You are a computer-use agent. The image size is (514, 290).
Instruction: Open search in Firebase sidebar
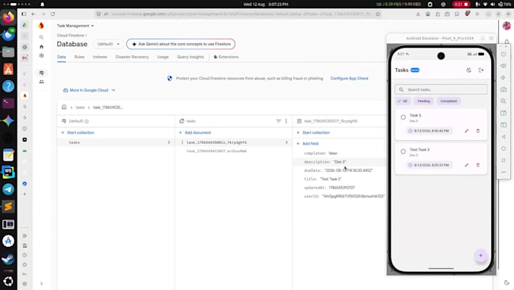[42, 37]
